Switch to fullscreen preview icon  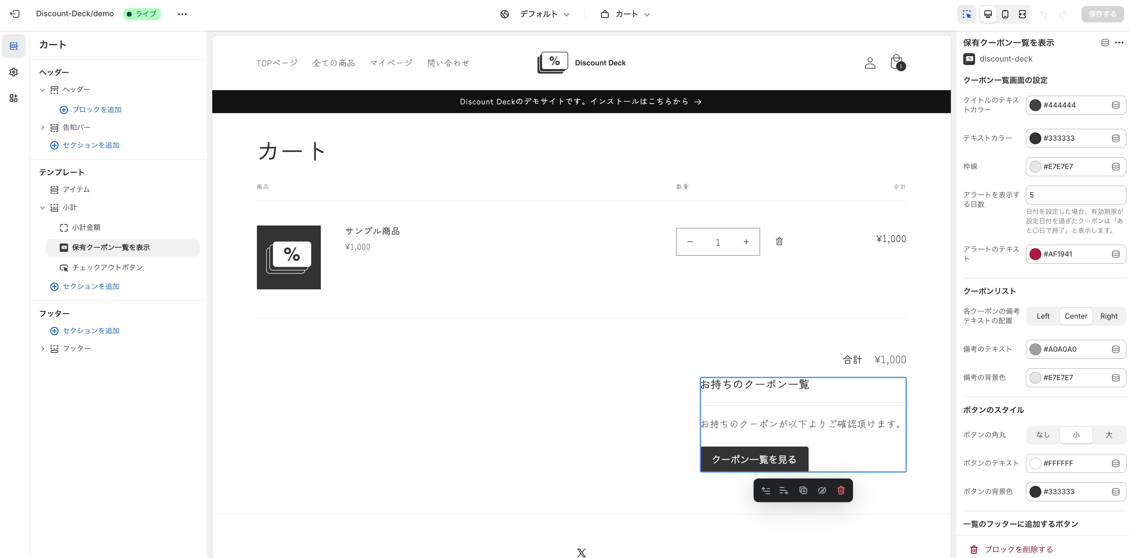tap(1022, 14)
